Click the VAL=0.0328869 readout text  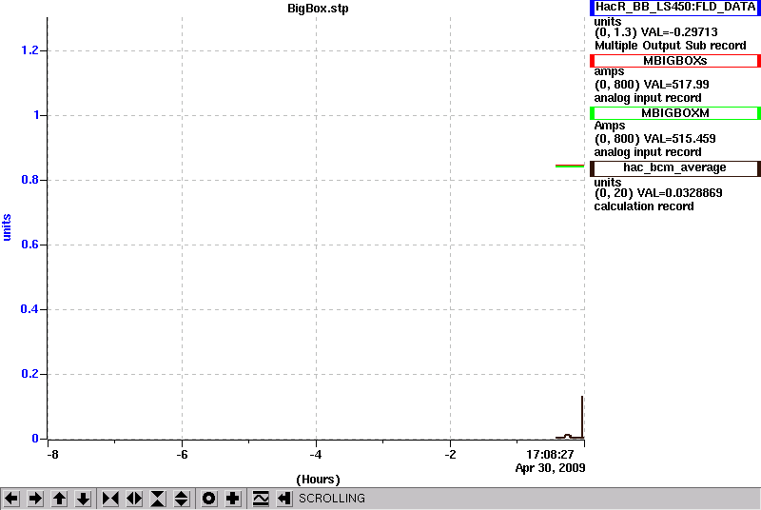pos(679,193)
